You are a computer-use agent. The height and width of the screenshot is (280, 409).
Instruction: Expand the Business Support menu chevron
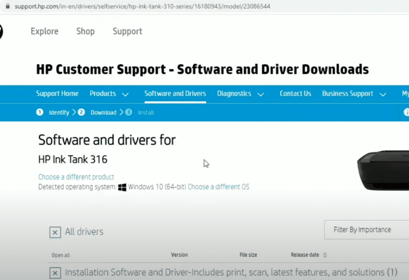pyautogui.click(x=383, y=94)
